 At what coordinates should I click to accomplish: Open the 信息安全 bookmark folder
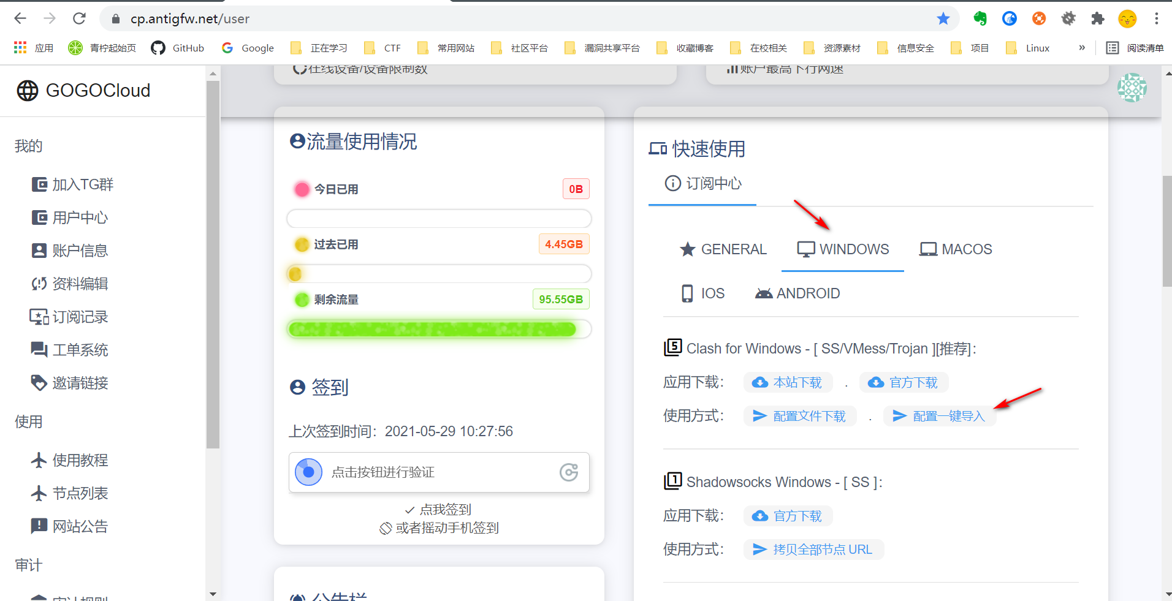click(x=906, y=48)
